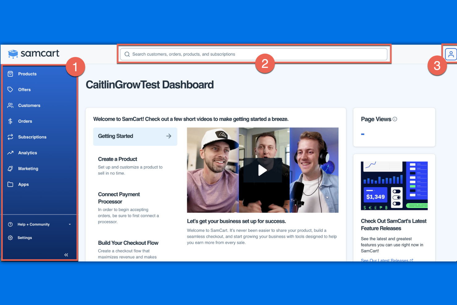Click the profile account icon top right
The height and width of the screenshot is (305, 457).
[451, 53]
